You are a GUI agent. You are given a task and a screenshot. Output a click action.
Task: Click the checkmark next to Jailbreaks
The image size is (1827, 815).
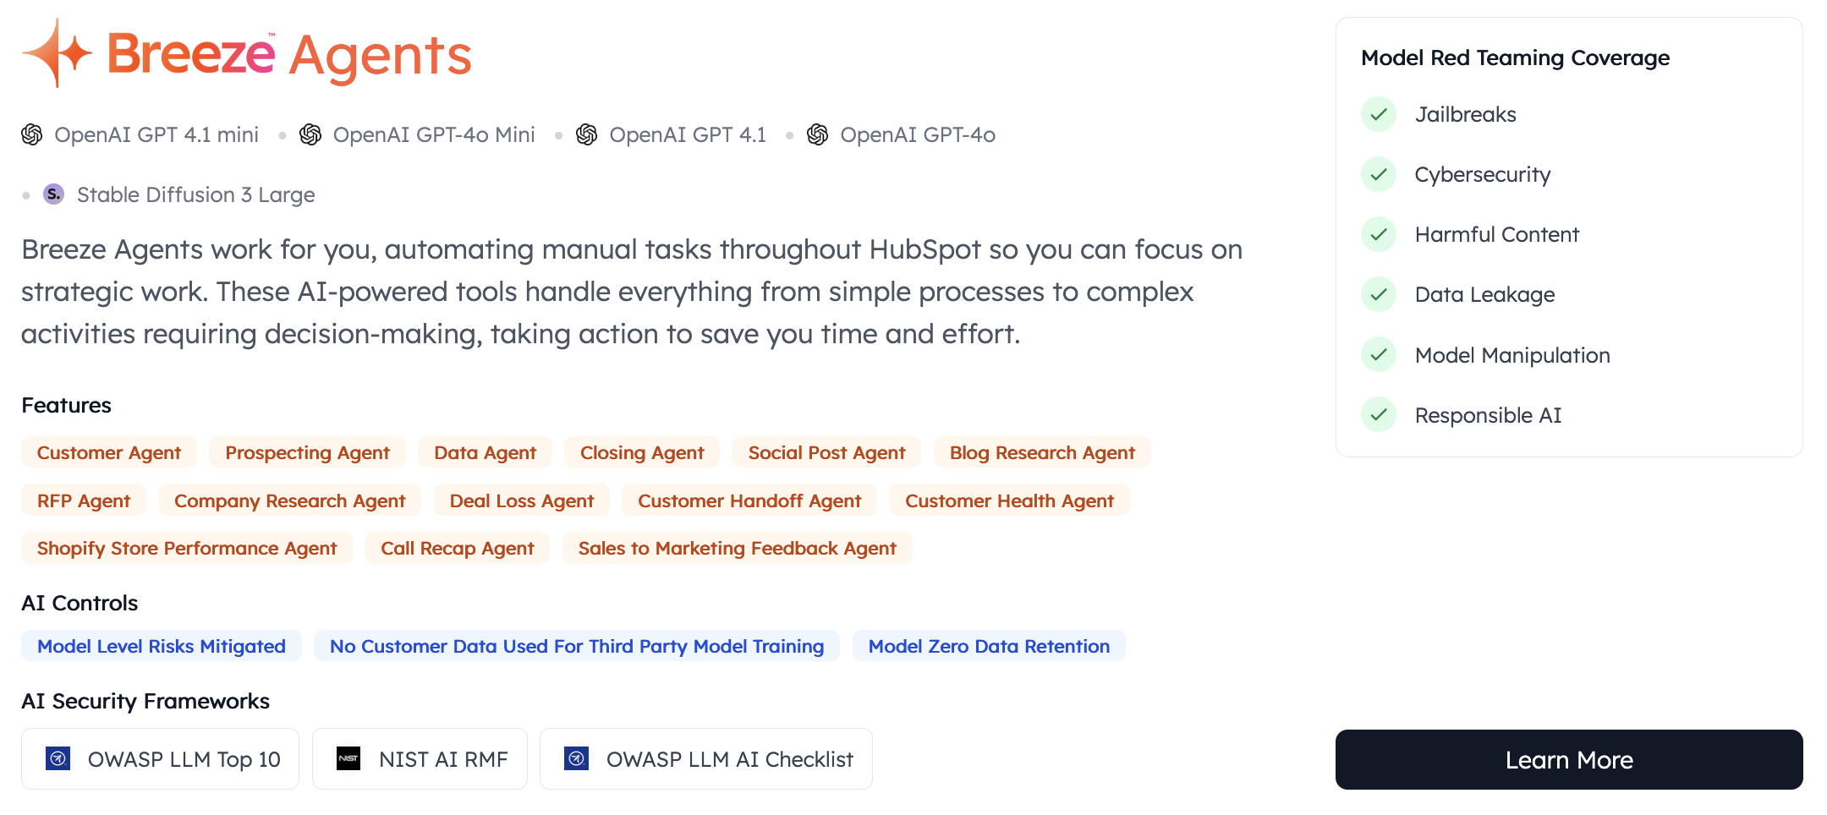pyautogui.click(x=1378, y=114)
